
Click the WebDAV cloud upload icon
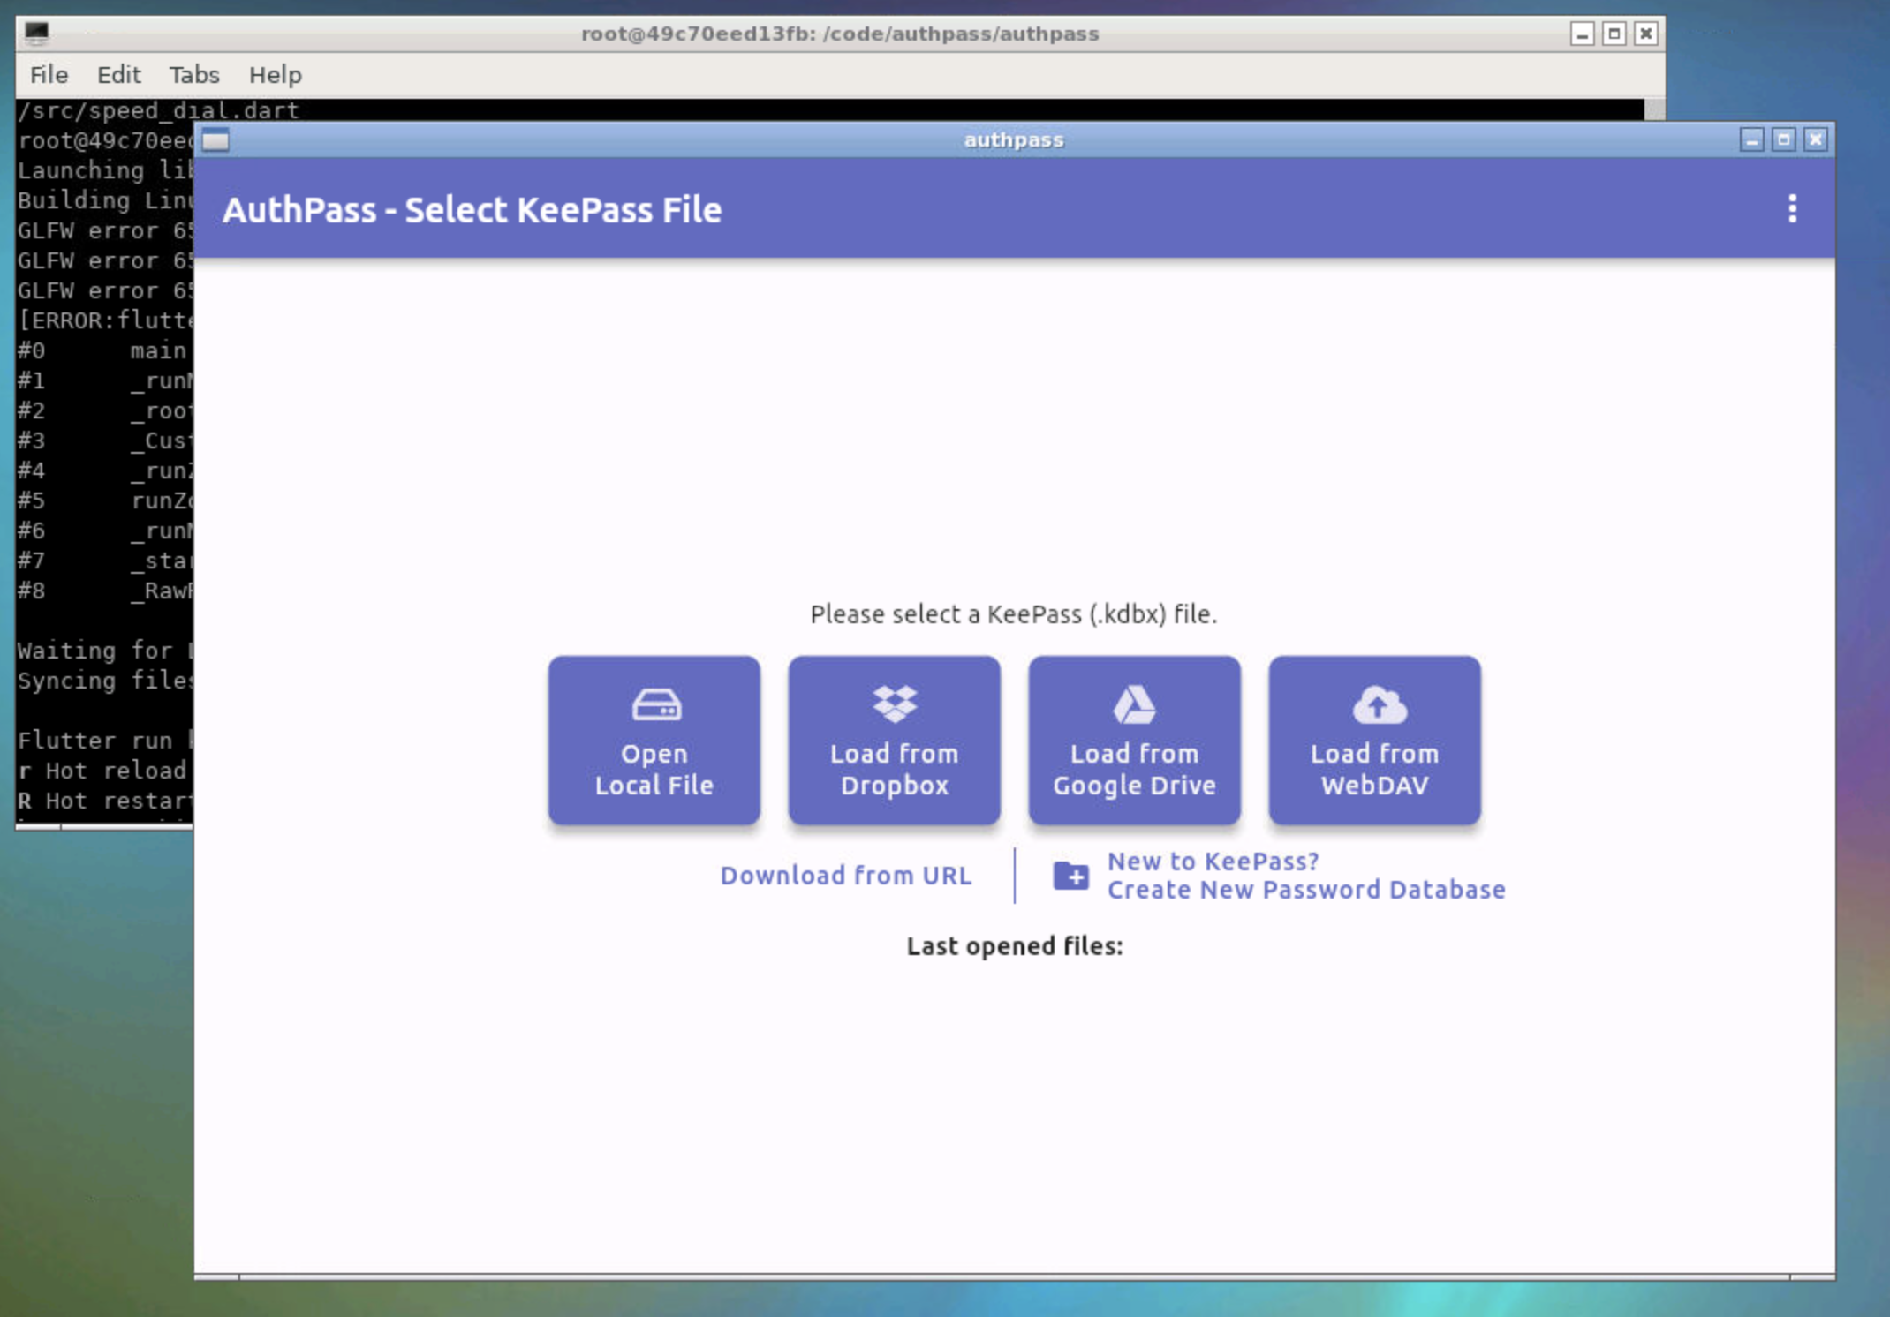click(x=1375, y=704)
